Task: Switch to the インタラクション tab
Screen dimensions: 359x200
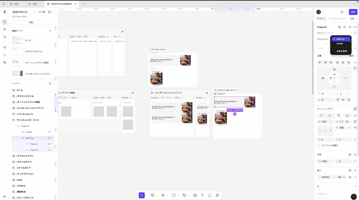Action: [337, 19]
